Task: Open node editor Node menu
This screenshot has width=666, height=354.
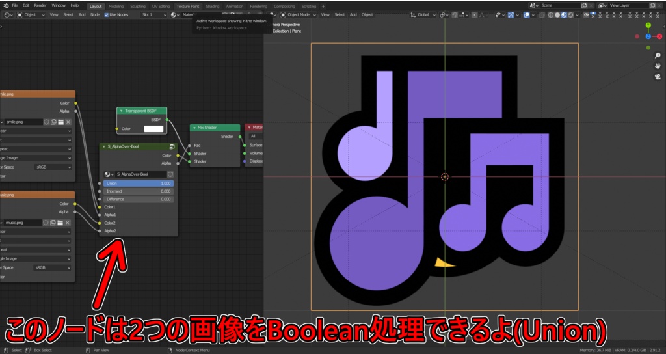Action: [95, 14]
